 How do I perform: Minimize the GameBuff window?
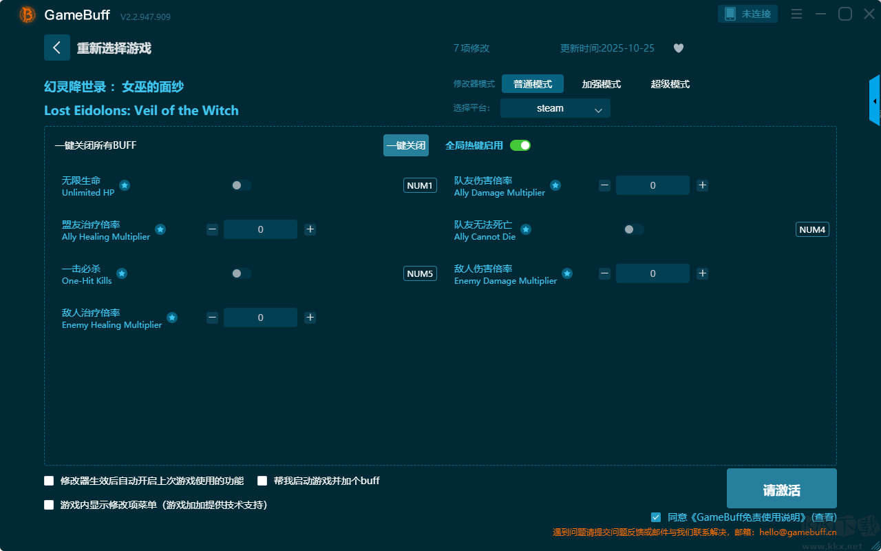click(820, 14)
